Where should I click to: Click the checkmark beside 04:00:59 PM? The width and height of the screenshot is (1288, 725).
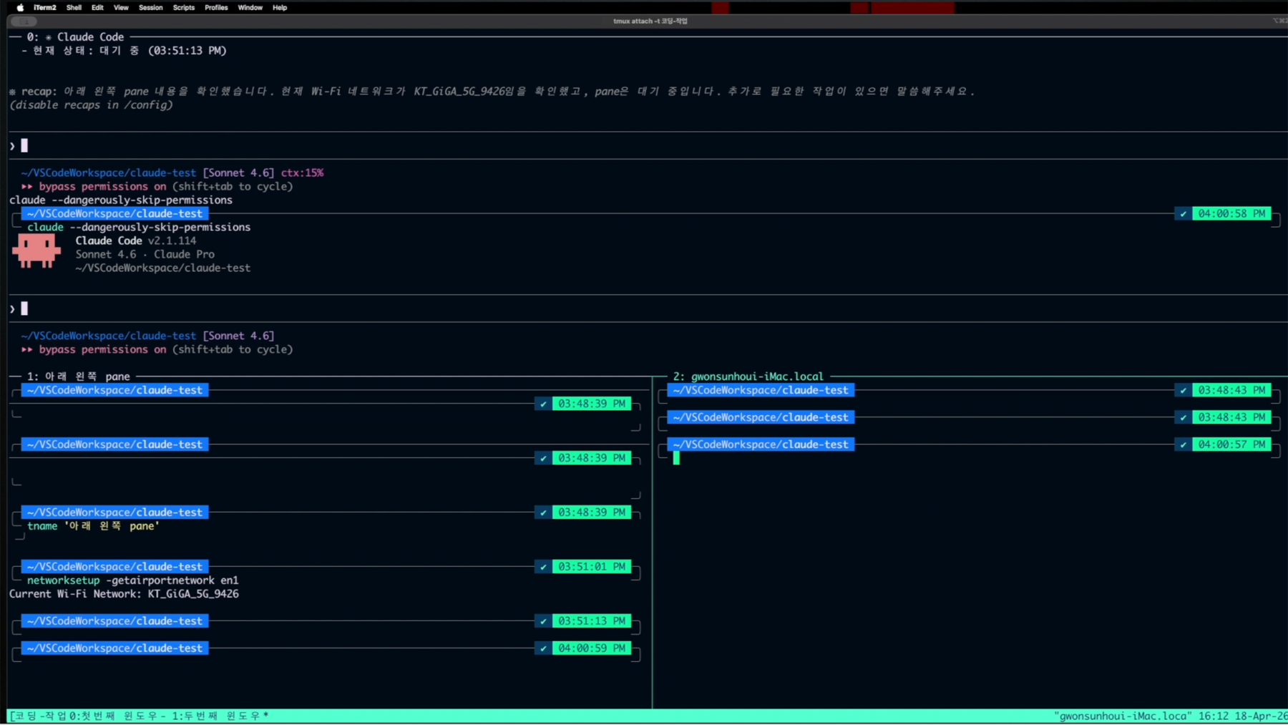pyautogui.click(x=543, y=648)
